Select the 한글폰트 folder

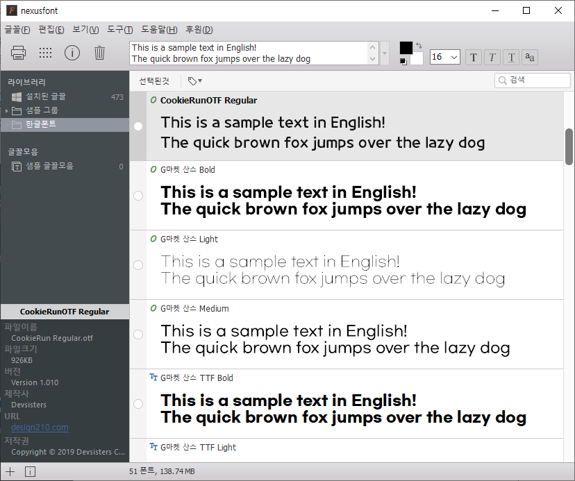[65, 125]
